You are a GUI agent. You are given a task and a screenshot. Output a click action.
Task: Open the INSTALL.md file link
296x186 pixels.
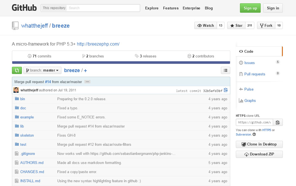30,181
